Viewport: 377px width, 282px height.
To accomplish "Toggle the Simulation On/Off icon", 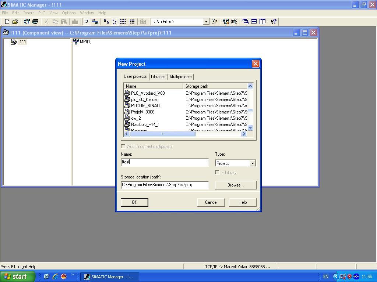I will pyautogui.click(x=234, y=22).
